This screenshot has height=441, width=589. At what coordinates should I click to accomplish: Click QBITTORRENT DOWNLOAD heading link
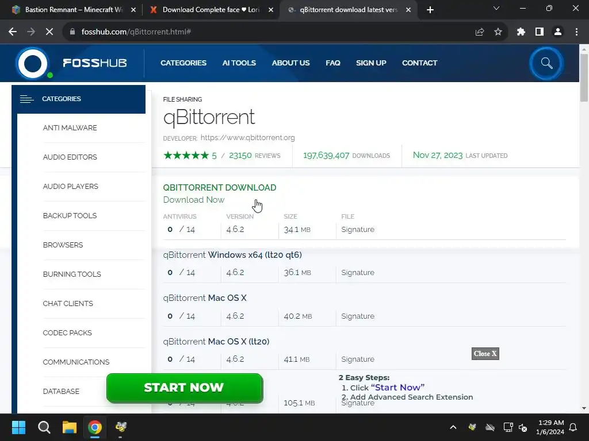click(x=220, y=188)
